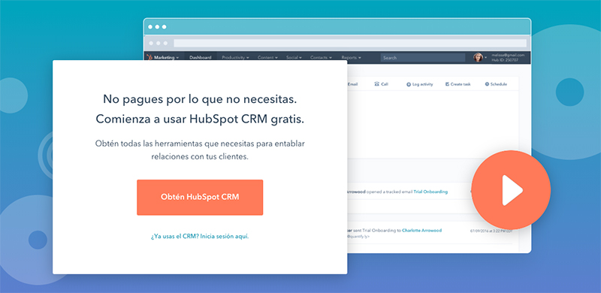Click the melissa@gmail.com account text
Viewport: 601px width, 293px height.
pos(508,56)
